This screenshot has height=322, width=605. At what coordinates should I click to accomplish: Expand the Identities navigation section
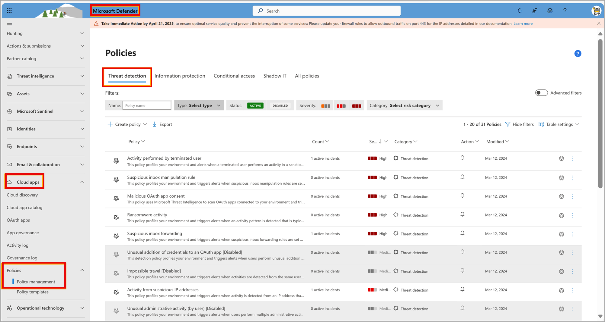click(x=82, y=129)
